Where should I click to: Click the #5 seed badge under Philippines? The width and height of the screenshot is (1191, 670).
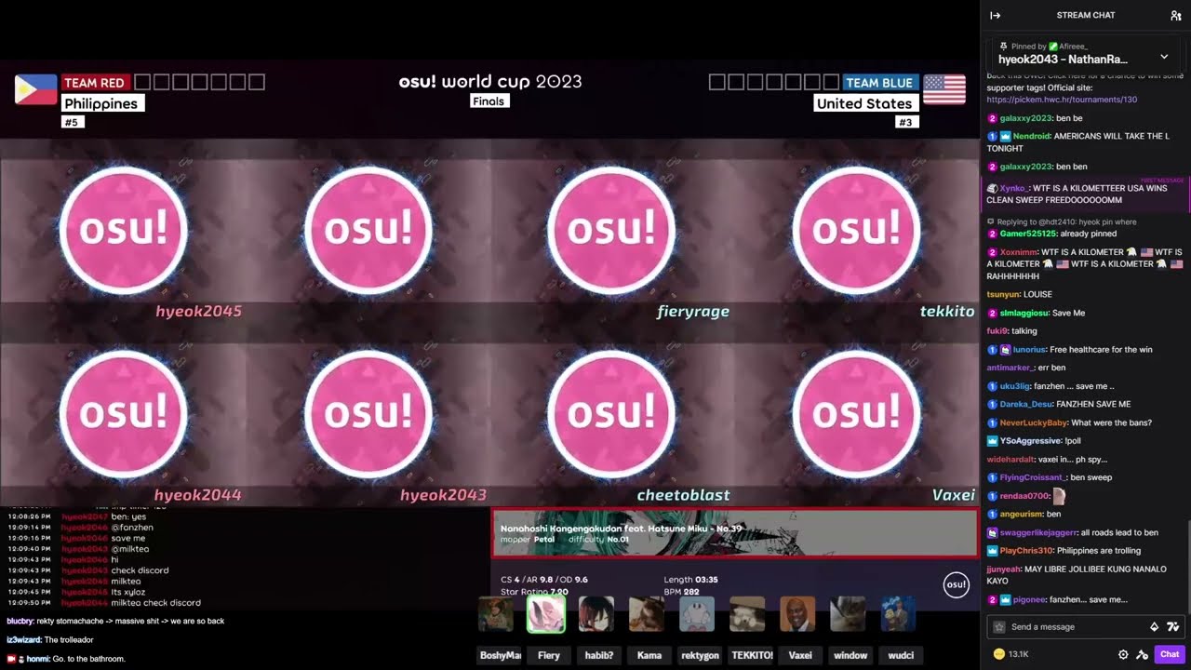click(x=73, y=122)
